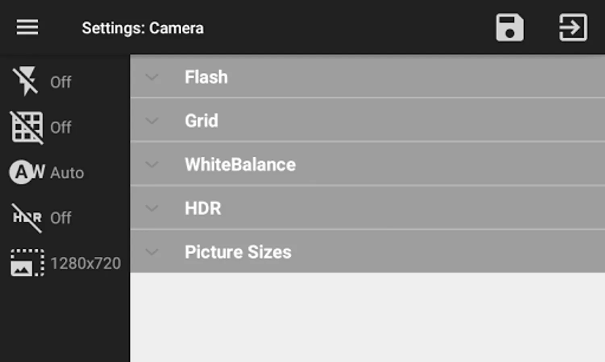605x362 pixels.
Task: Click the Grid row label
Action: point(201,121)
